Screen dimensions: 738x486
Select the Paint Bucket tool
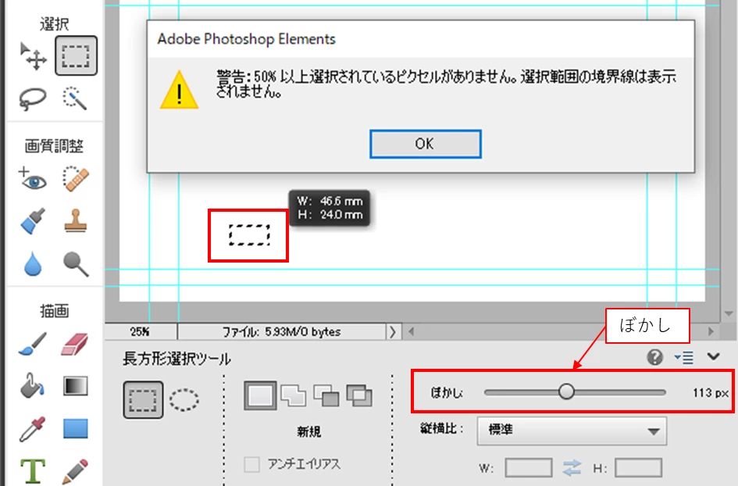(33, 386)
